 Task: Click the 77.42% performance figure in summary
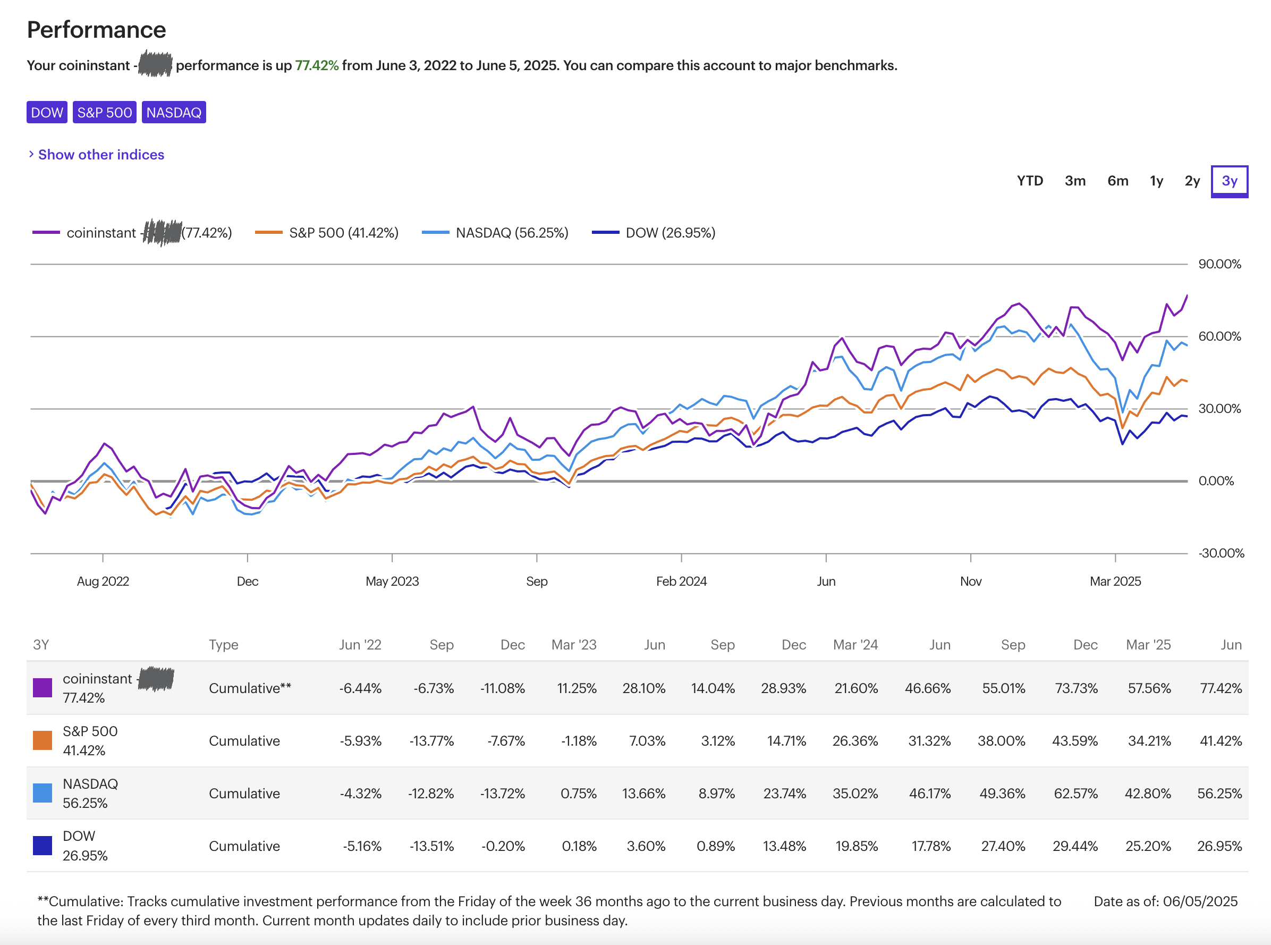click(317, 65)
